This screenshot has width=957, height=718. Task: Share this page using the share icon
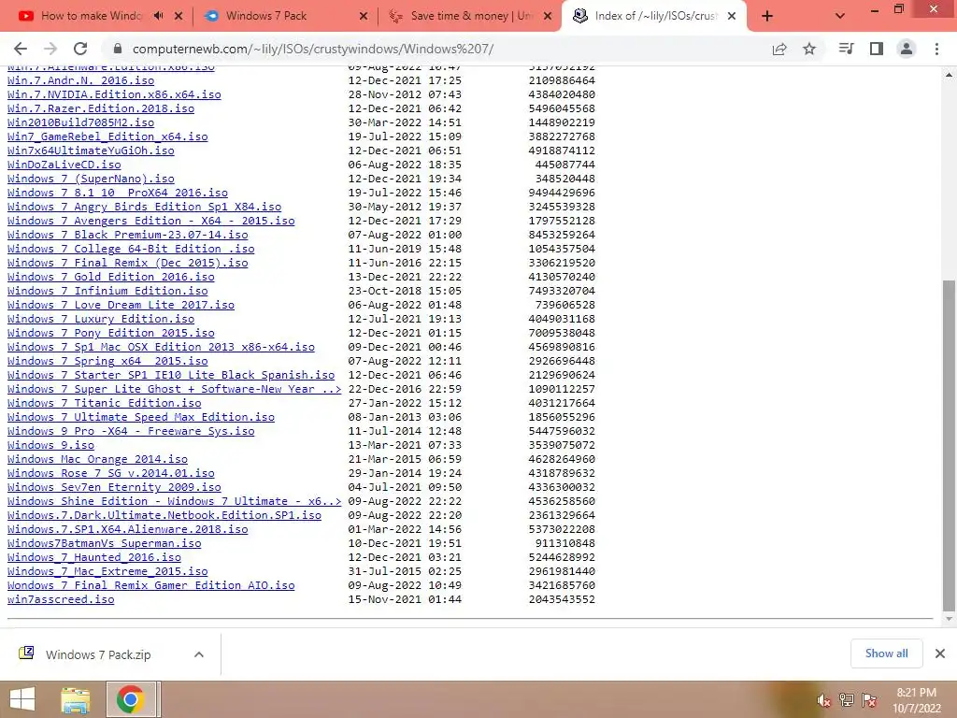pos(779,49)
